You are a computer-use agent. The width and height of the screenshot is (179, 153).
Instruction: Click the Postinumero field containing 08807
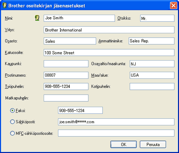66,75
